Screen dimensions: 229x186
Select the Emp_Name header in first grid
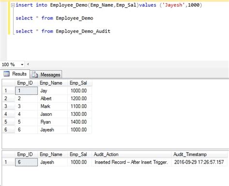tap(53, 83)
